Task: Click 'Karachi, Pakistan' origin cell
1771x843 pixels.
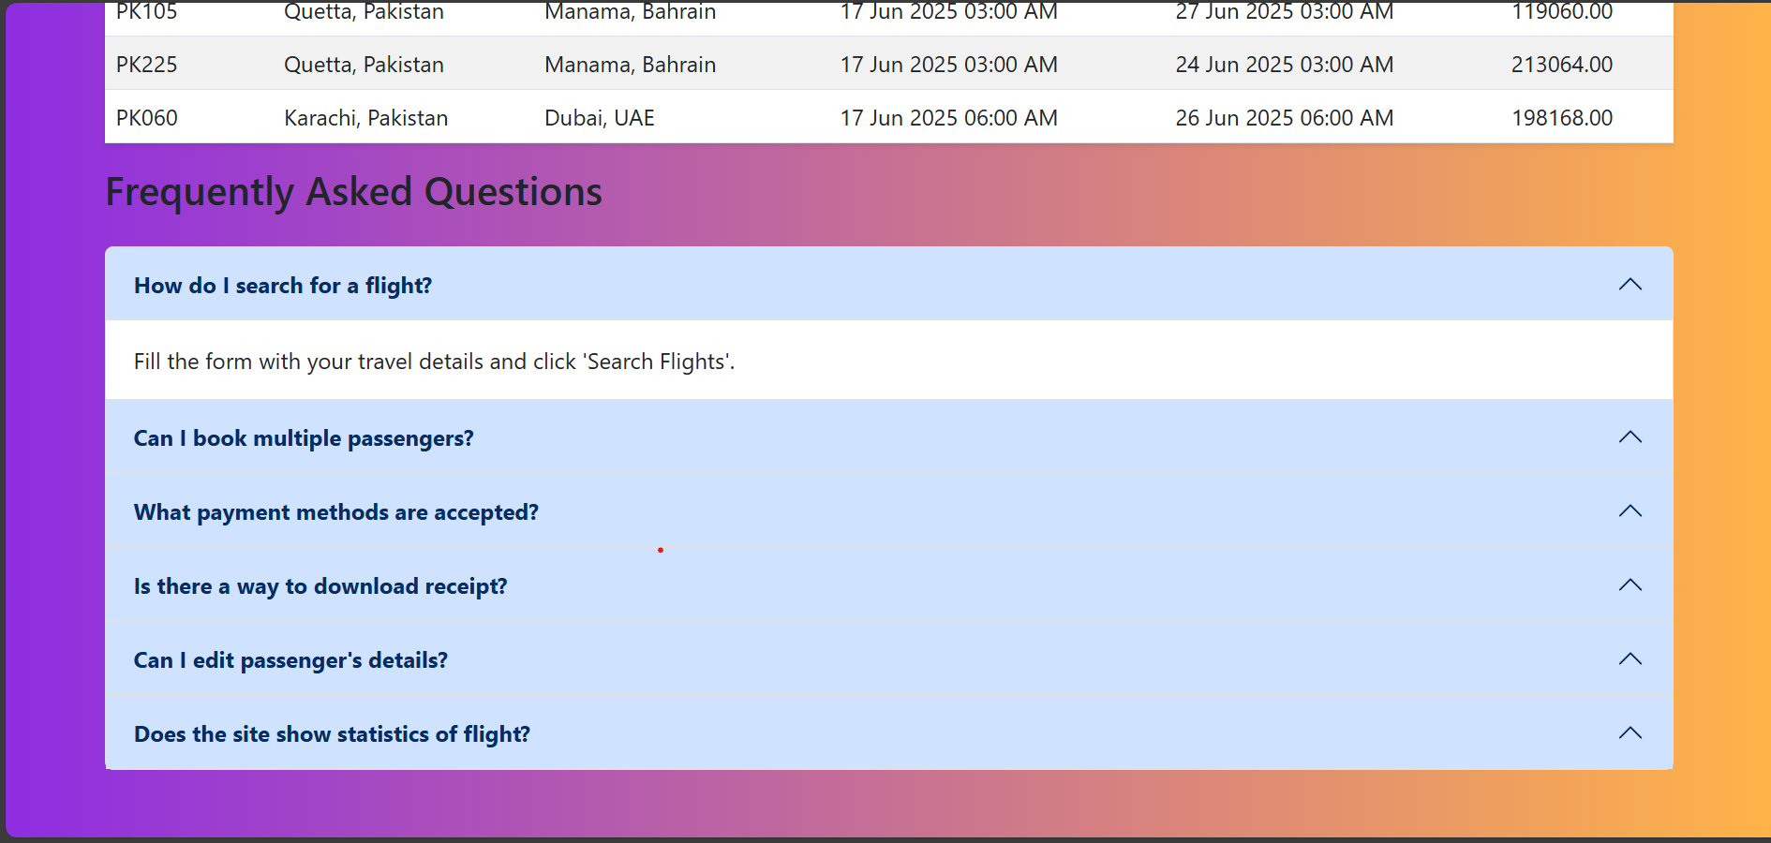Action: (x=366, y=118)
